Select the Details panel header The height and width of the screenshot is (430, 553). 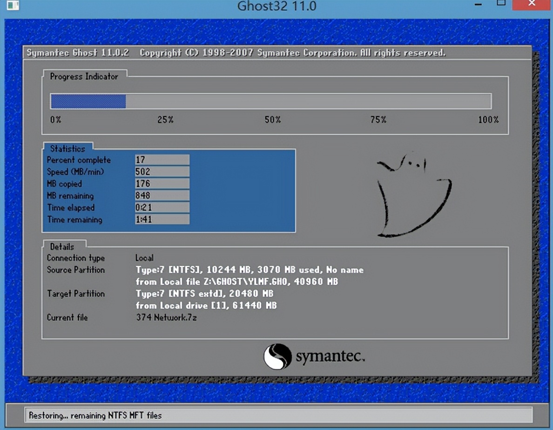62,246
